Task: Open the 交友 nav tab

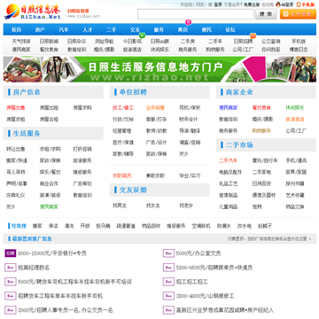Action: [x=135, y=29]
